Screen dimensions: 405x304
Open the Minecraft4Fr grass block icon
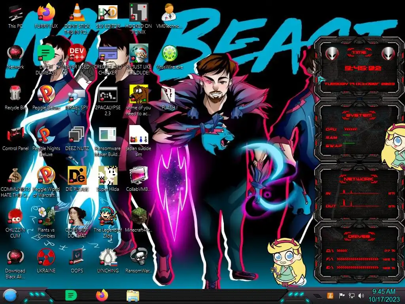coord(138,216)
